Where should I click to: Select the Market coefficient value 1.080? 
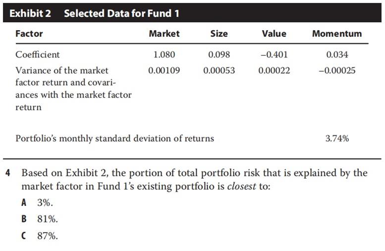[x=165, y=54]
